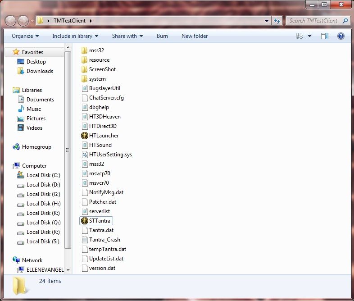
Task: Select the HTUserSetting.sys file icon
Action: tap(84, 155)
